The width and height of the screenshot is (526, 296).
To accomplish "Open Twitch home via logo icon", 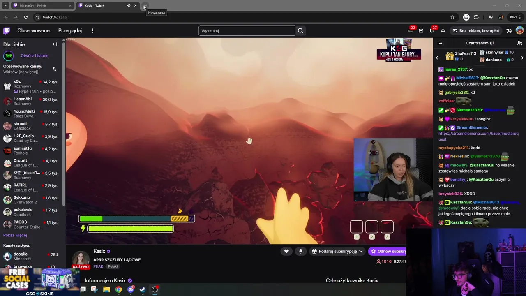I will point(7,30).
